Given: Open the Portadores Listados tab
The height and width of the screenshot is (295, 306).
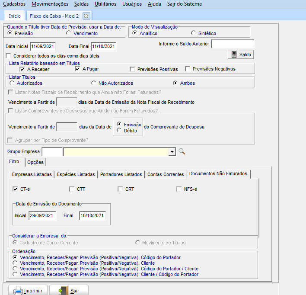Looking at the screenshot, I should pos(121,174).
